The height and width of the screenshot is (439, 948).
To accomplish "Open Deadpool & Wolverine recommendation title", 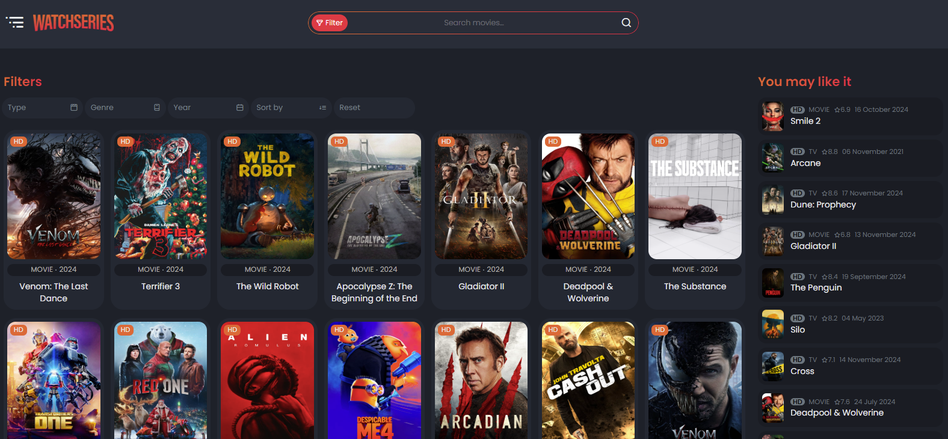I will pos(837,413).
